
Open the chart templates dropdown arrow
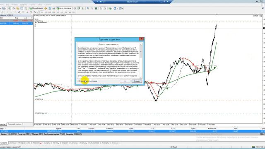(123, 8)
